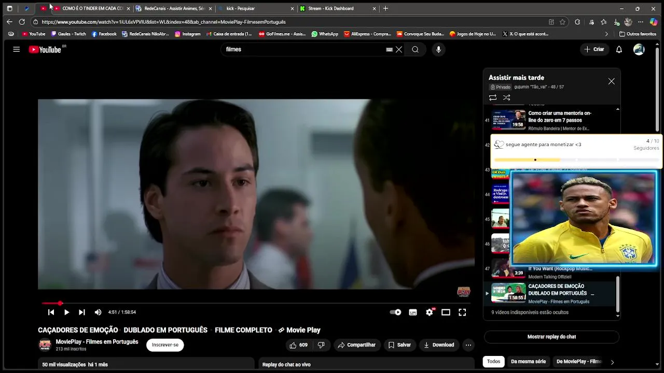Screen dimensions: 664x373
Task: Click Mostrar replay do chat
Action: [551, 337]
